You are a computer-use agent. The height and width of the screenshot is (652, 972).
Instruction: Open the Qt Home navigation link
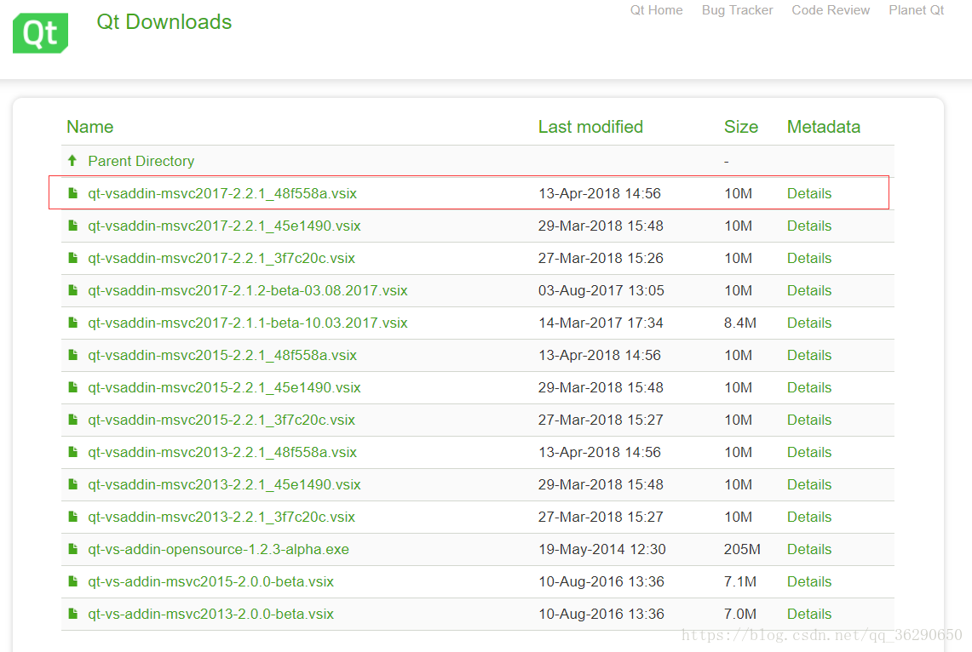tap(657, 10)
